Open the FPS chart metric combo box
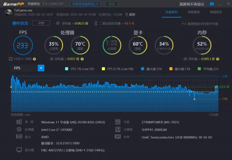232x160 pixels. [25, 68]
